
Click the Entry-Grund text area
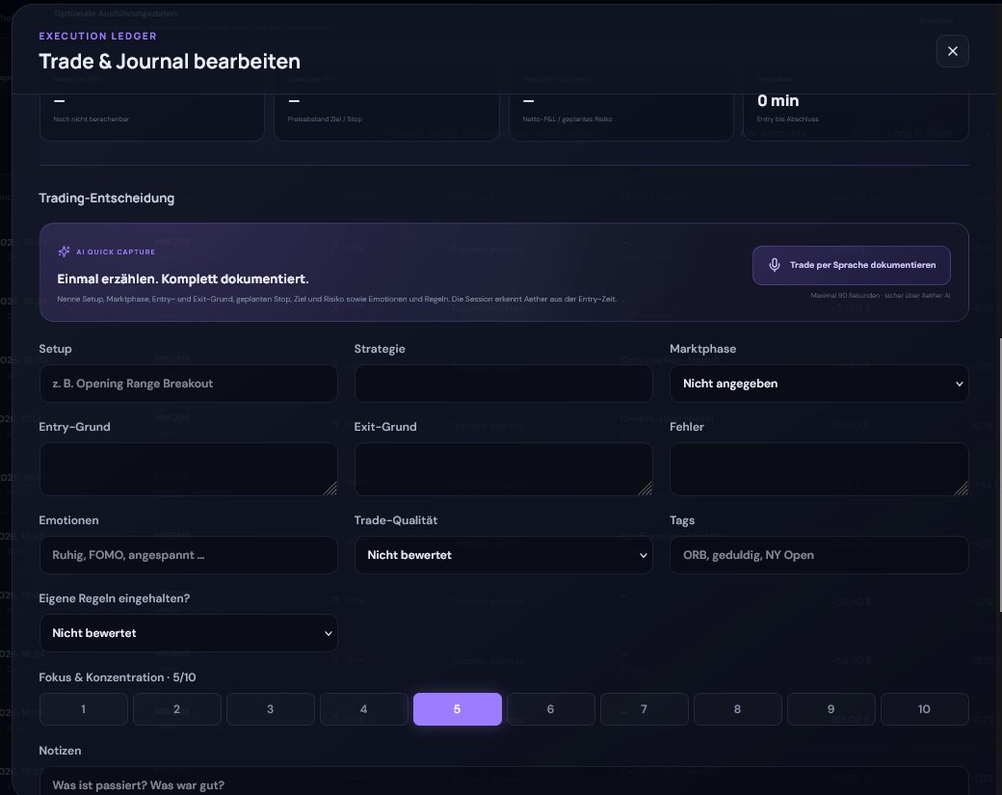point(189,469)
